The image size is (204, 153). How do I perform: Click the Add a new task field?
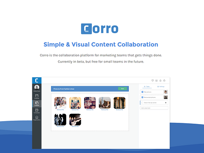point(154,108)
